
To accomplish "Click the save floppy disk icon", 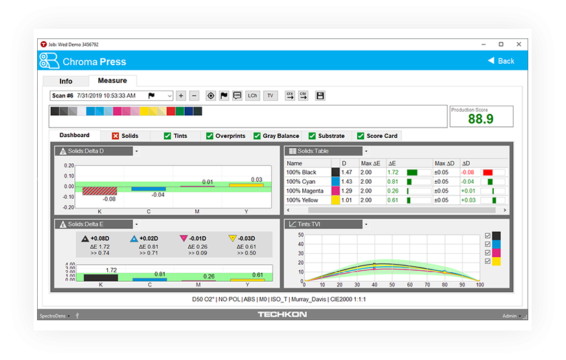I will pos(320,96).
